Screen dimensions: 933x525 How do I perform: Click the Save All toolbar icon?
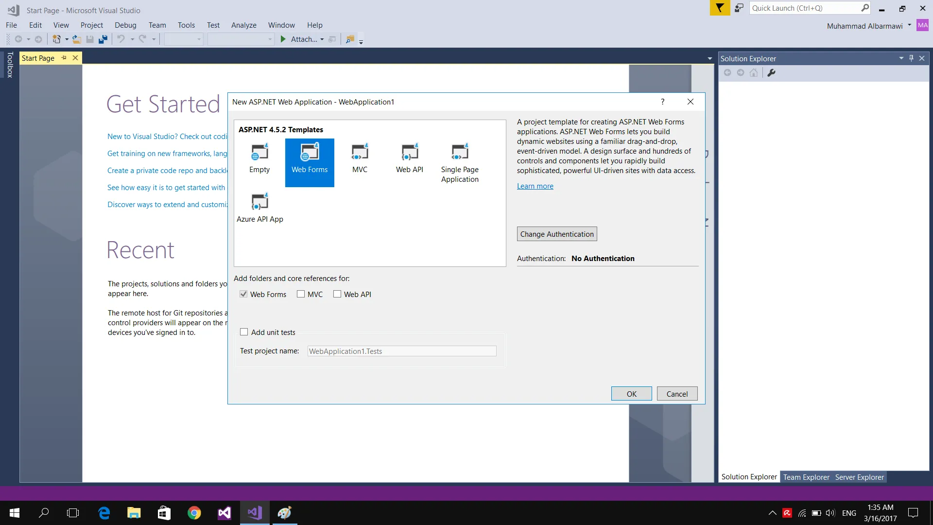[103, 39]
